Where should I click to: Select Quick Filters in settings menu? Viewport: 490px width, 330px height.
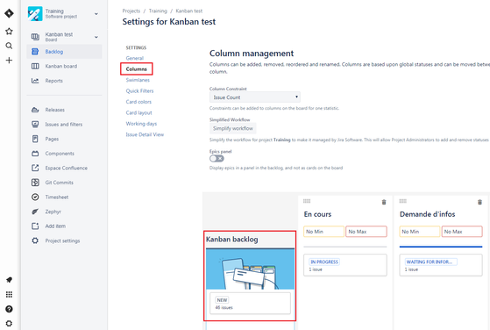(x=139, y=91)
